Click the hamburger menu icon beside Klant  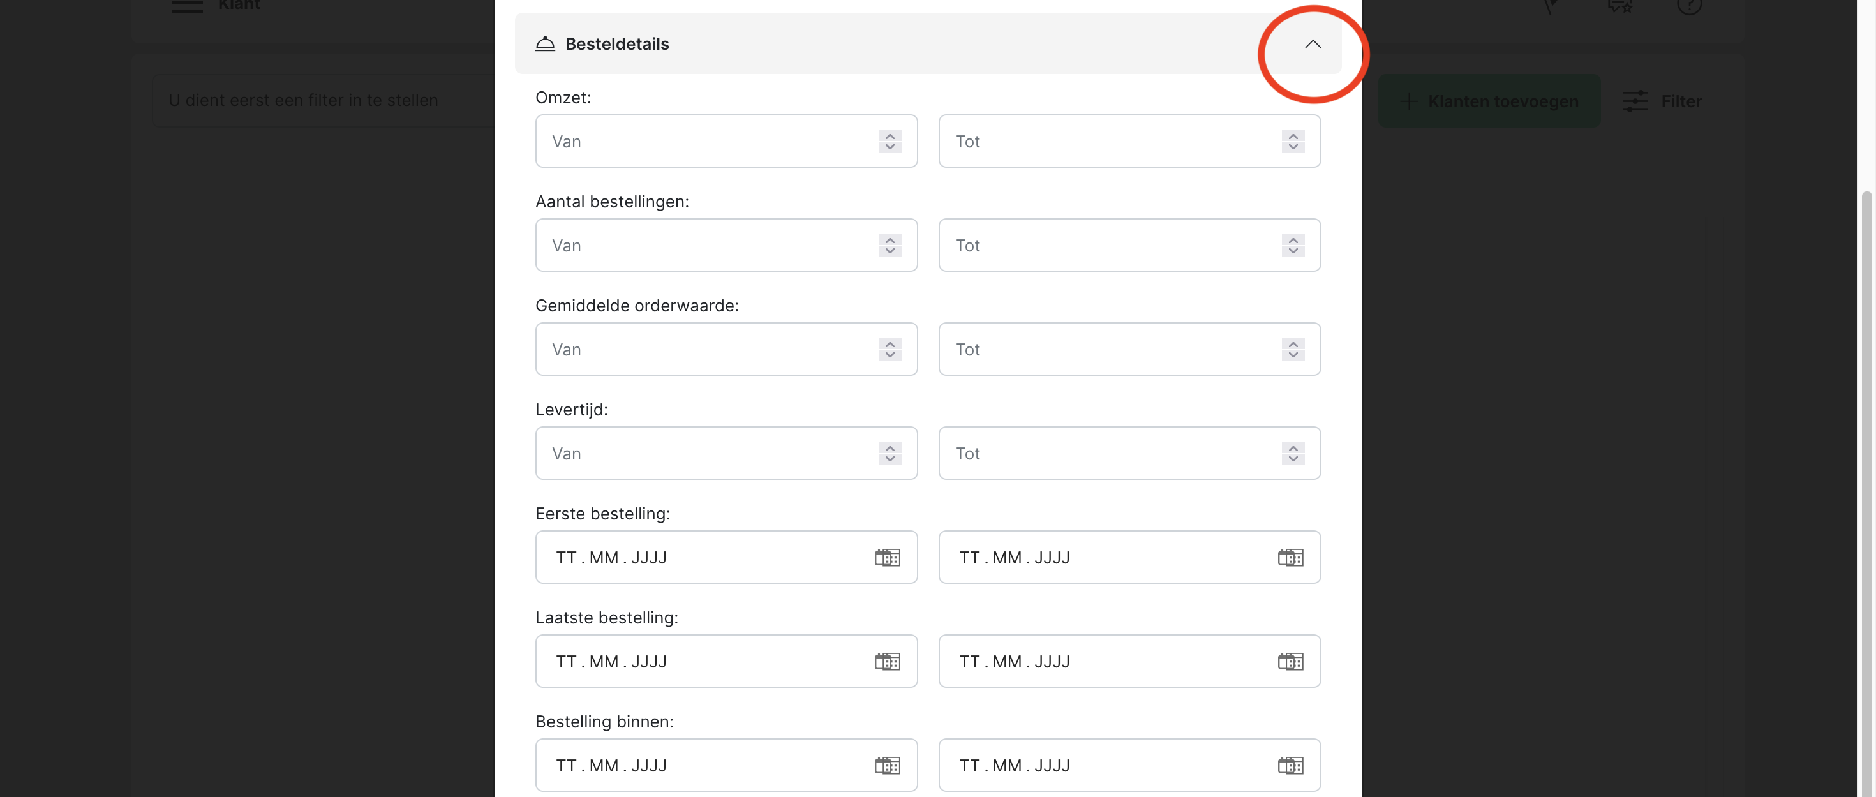(187, 6)
